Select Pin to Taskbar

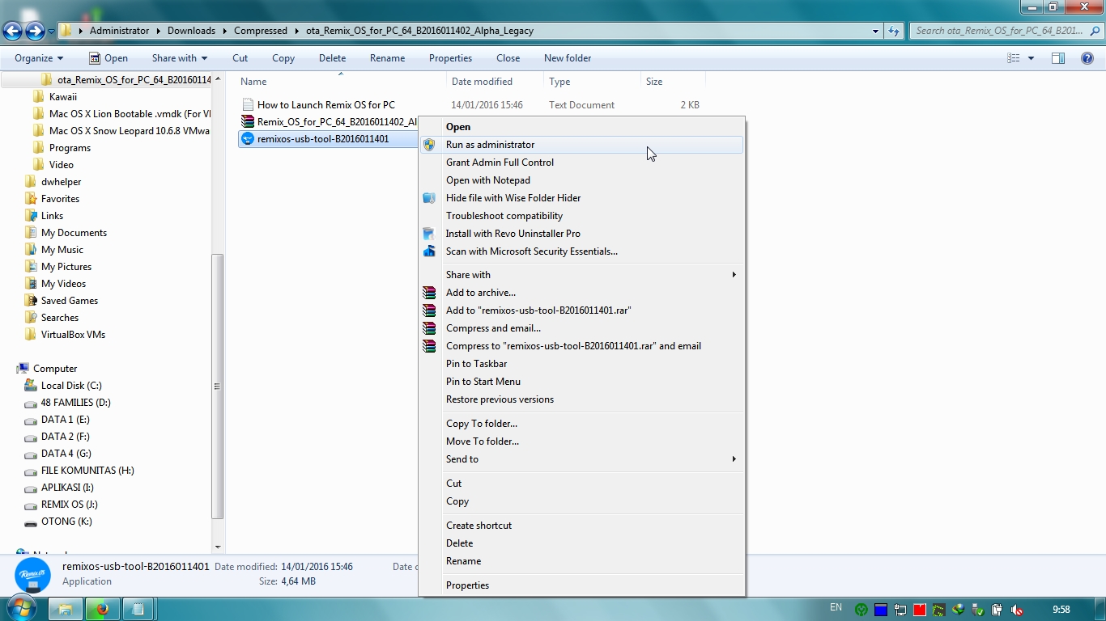[581, 364]
